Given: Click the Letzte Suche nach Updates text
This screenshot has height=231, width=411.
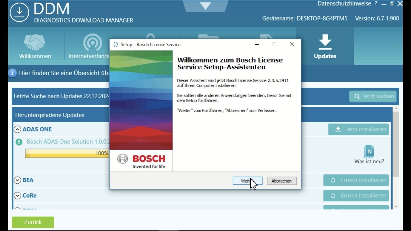Looking at the screenshot, I should coord(62,96).
